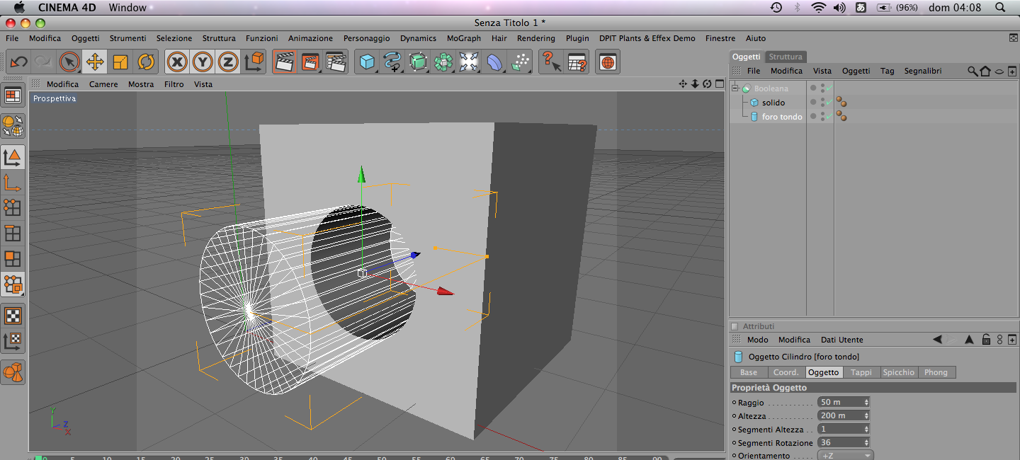1020x460 pixels.
Task: Open viewport Filtro menu
Action: click(174, 84)
